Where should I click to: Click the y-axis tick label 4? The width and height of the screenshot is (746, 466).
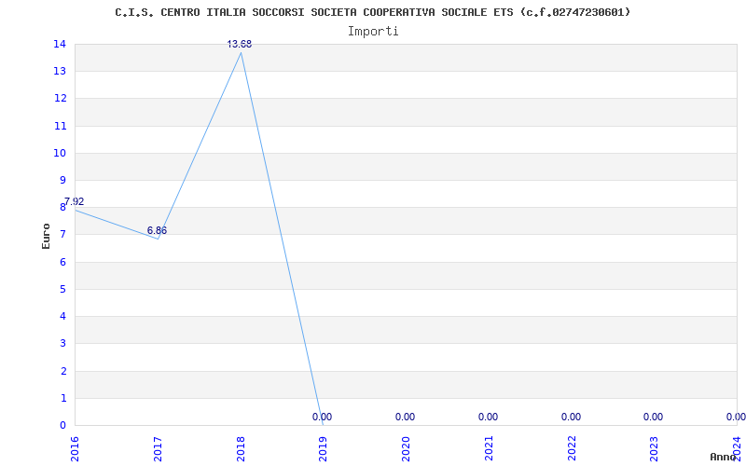(62, 316)
